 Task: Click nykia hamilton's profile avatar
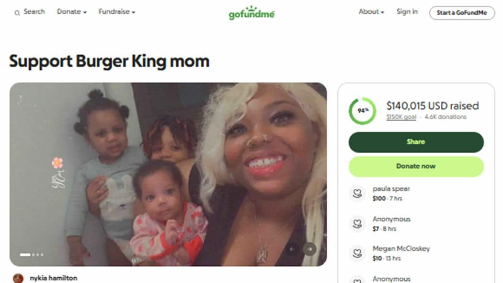coord(18,278)
